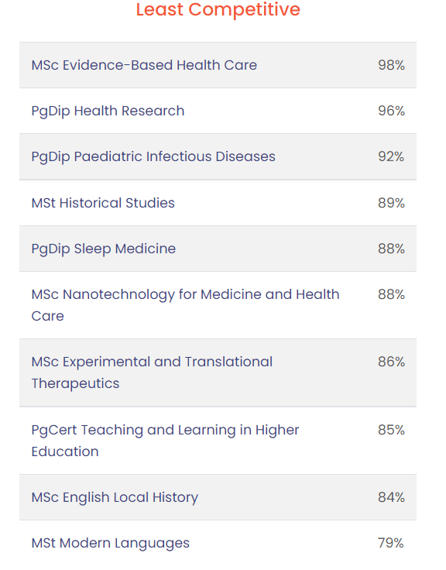Screen dimensions: 446x570
Task: Click 88% beside PgDip Sleep Medicine
Action: tap(391, 249)
